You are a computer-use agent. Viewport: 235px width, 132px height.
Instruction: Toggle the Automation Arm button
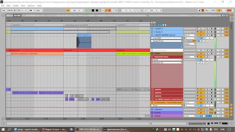106,10
